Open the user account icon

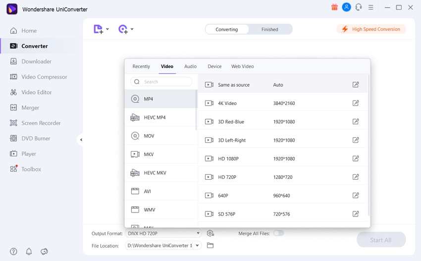347,7
